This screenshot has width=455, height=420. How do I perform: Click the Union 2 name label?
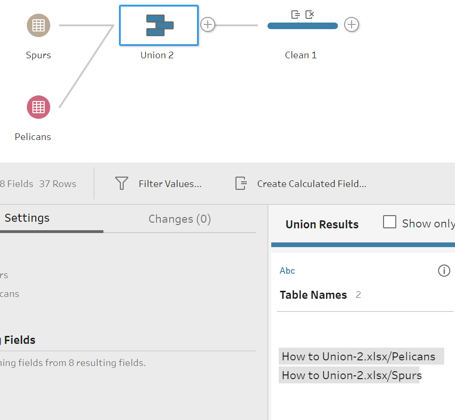coord(157,55)
